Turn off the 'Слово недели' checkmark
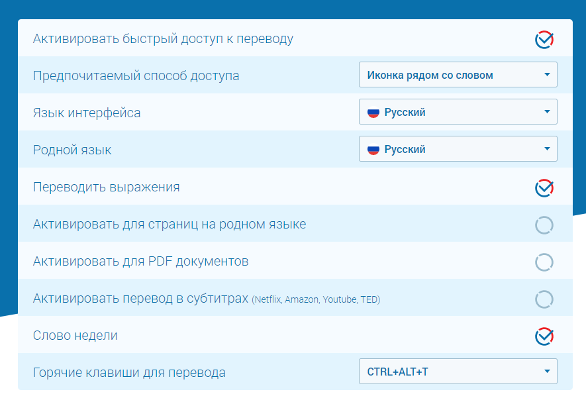The height and width of the screenshot is (408, 586). [x=544, y=336]
